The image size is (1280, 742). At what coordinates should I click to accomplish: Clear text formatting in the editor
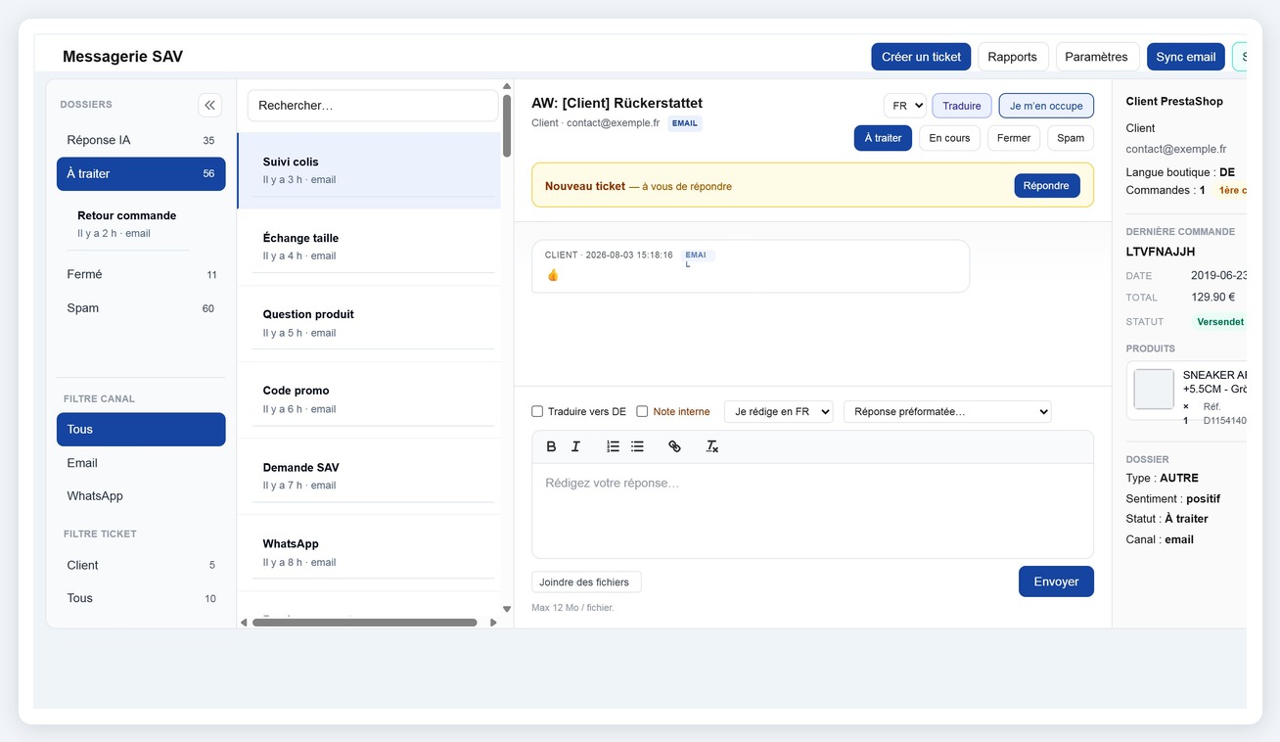coord(712,446)
